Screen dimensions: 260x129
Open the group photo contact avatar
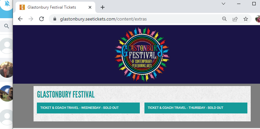tap(7, 69)
